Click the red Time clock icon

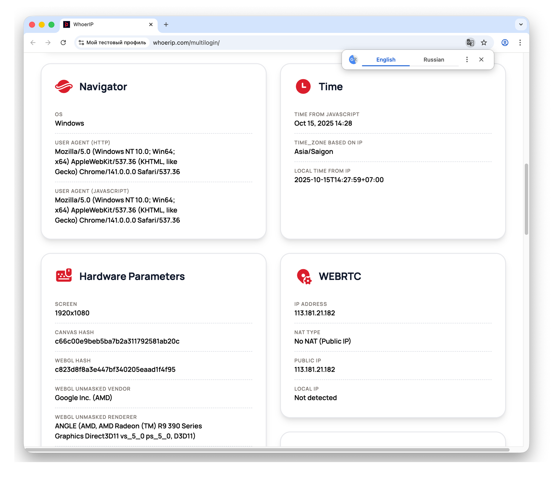(x=303, y=87)
